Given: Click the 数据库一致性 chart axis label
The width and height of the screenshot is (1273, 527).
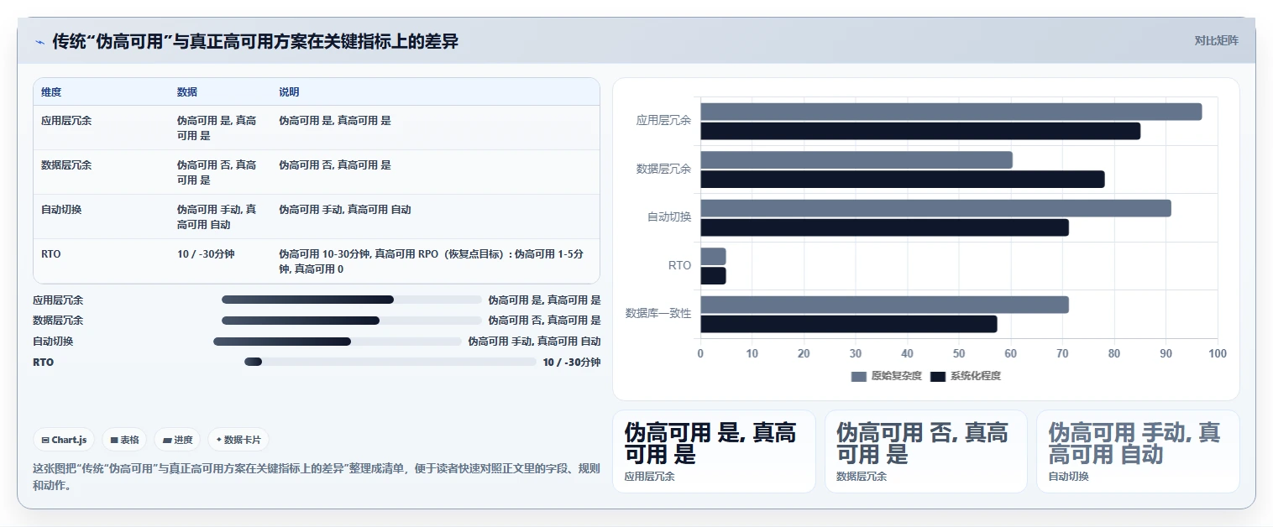Looking at the screenshot, I should [658, 314].
